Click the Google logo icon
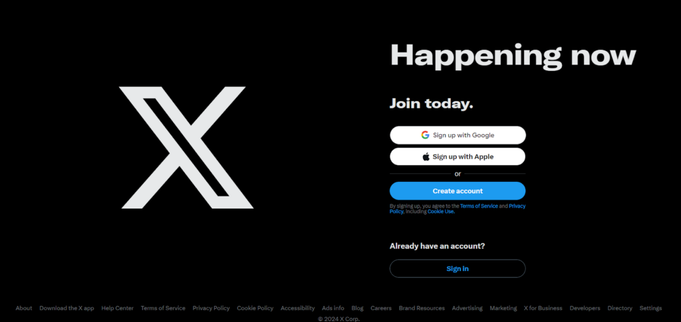The image size is (681, 322). tap(425, 135)
